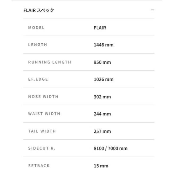The width and height of the screenshot is (173, 173).
Task: Select the FLAIR model value
Action: [100, 28]
